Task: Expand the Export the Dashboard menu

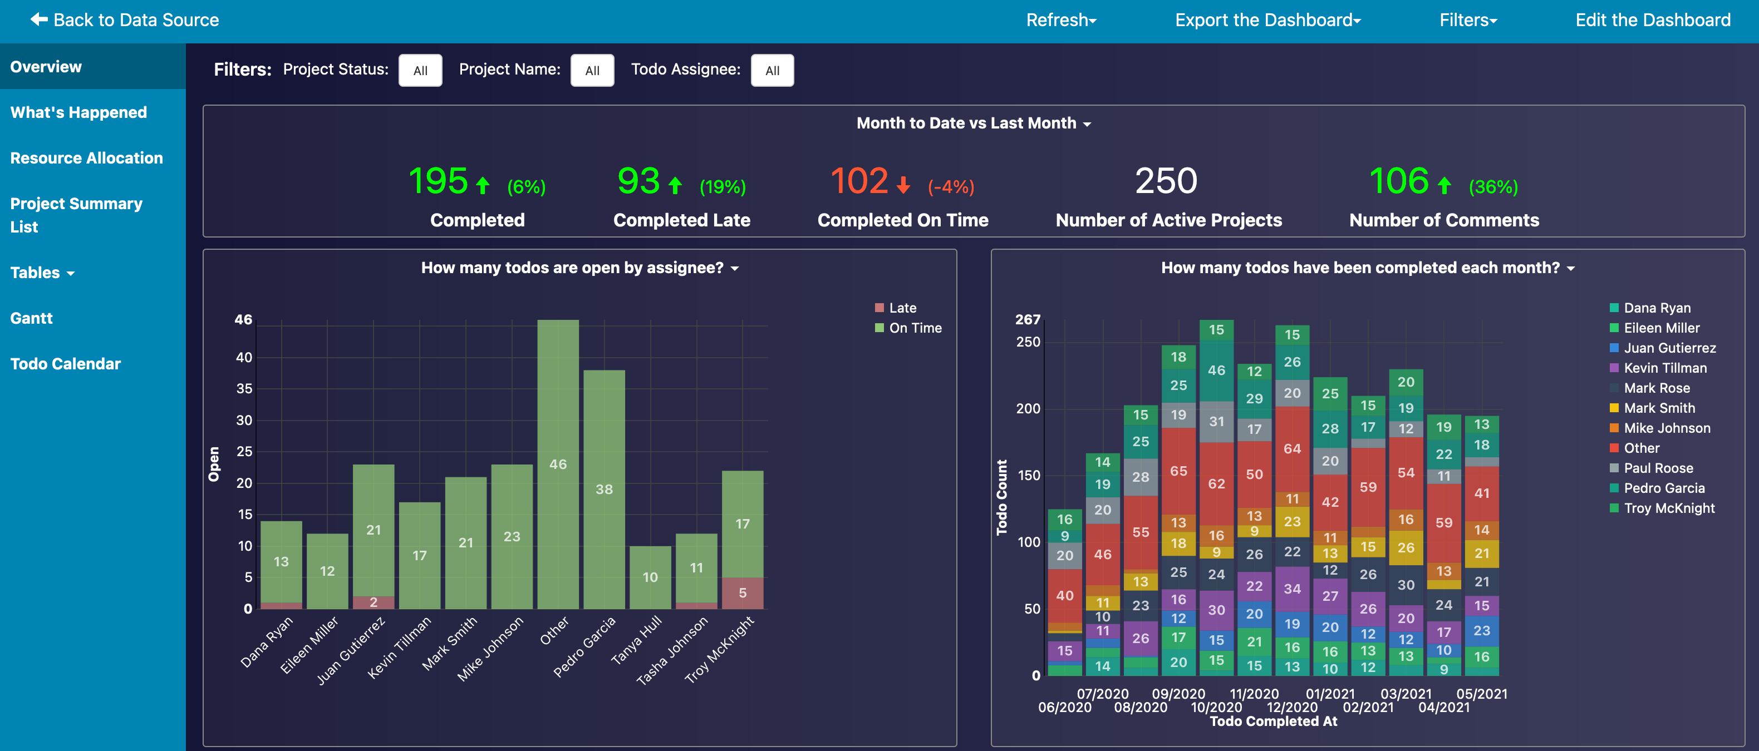Action: click(x=1267, y=20)
